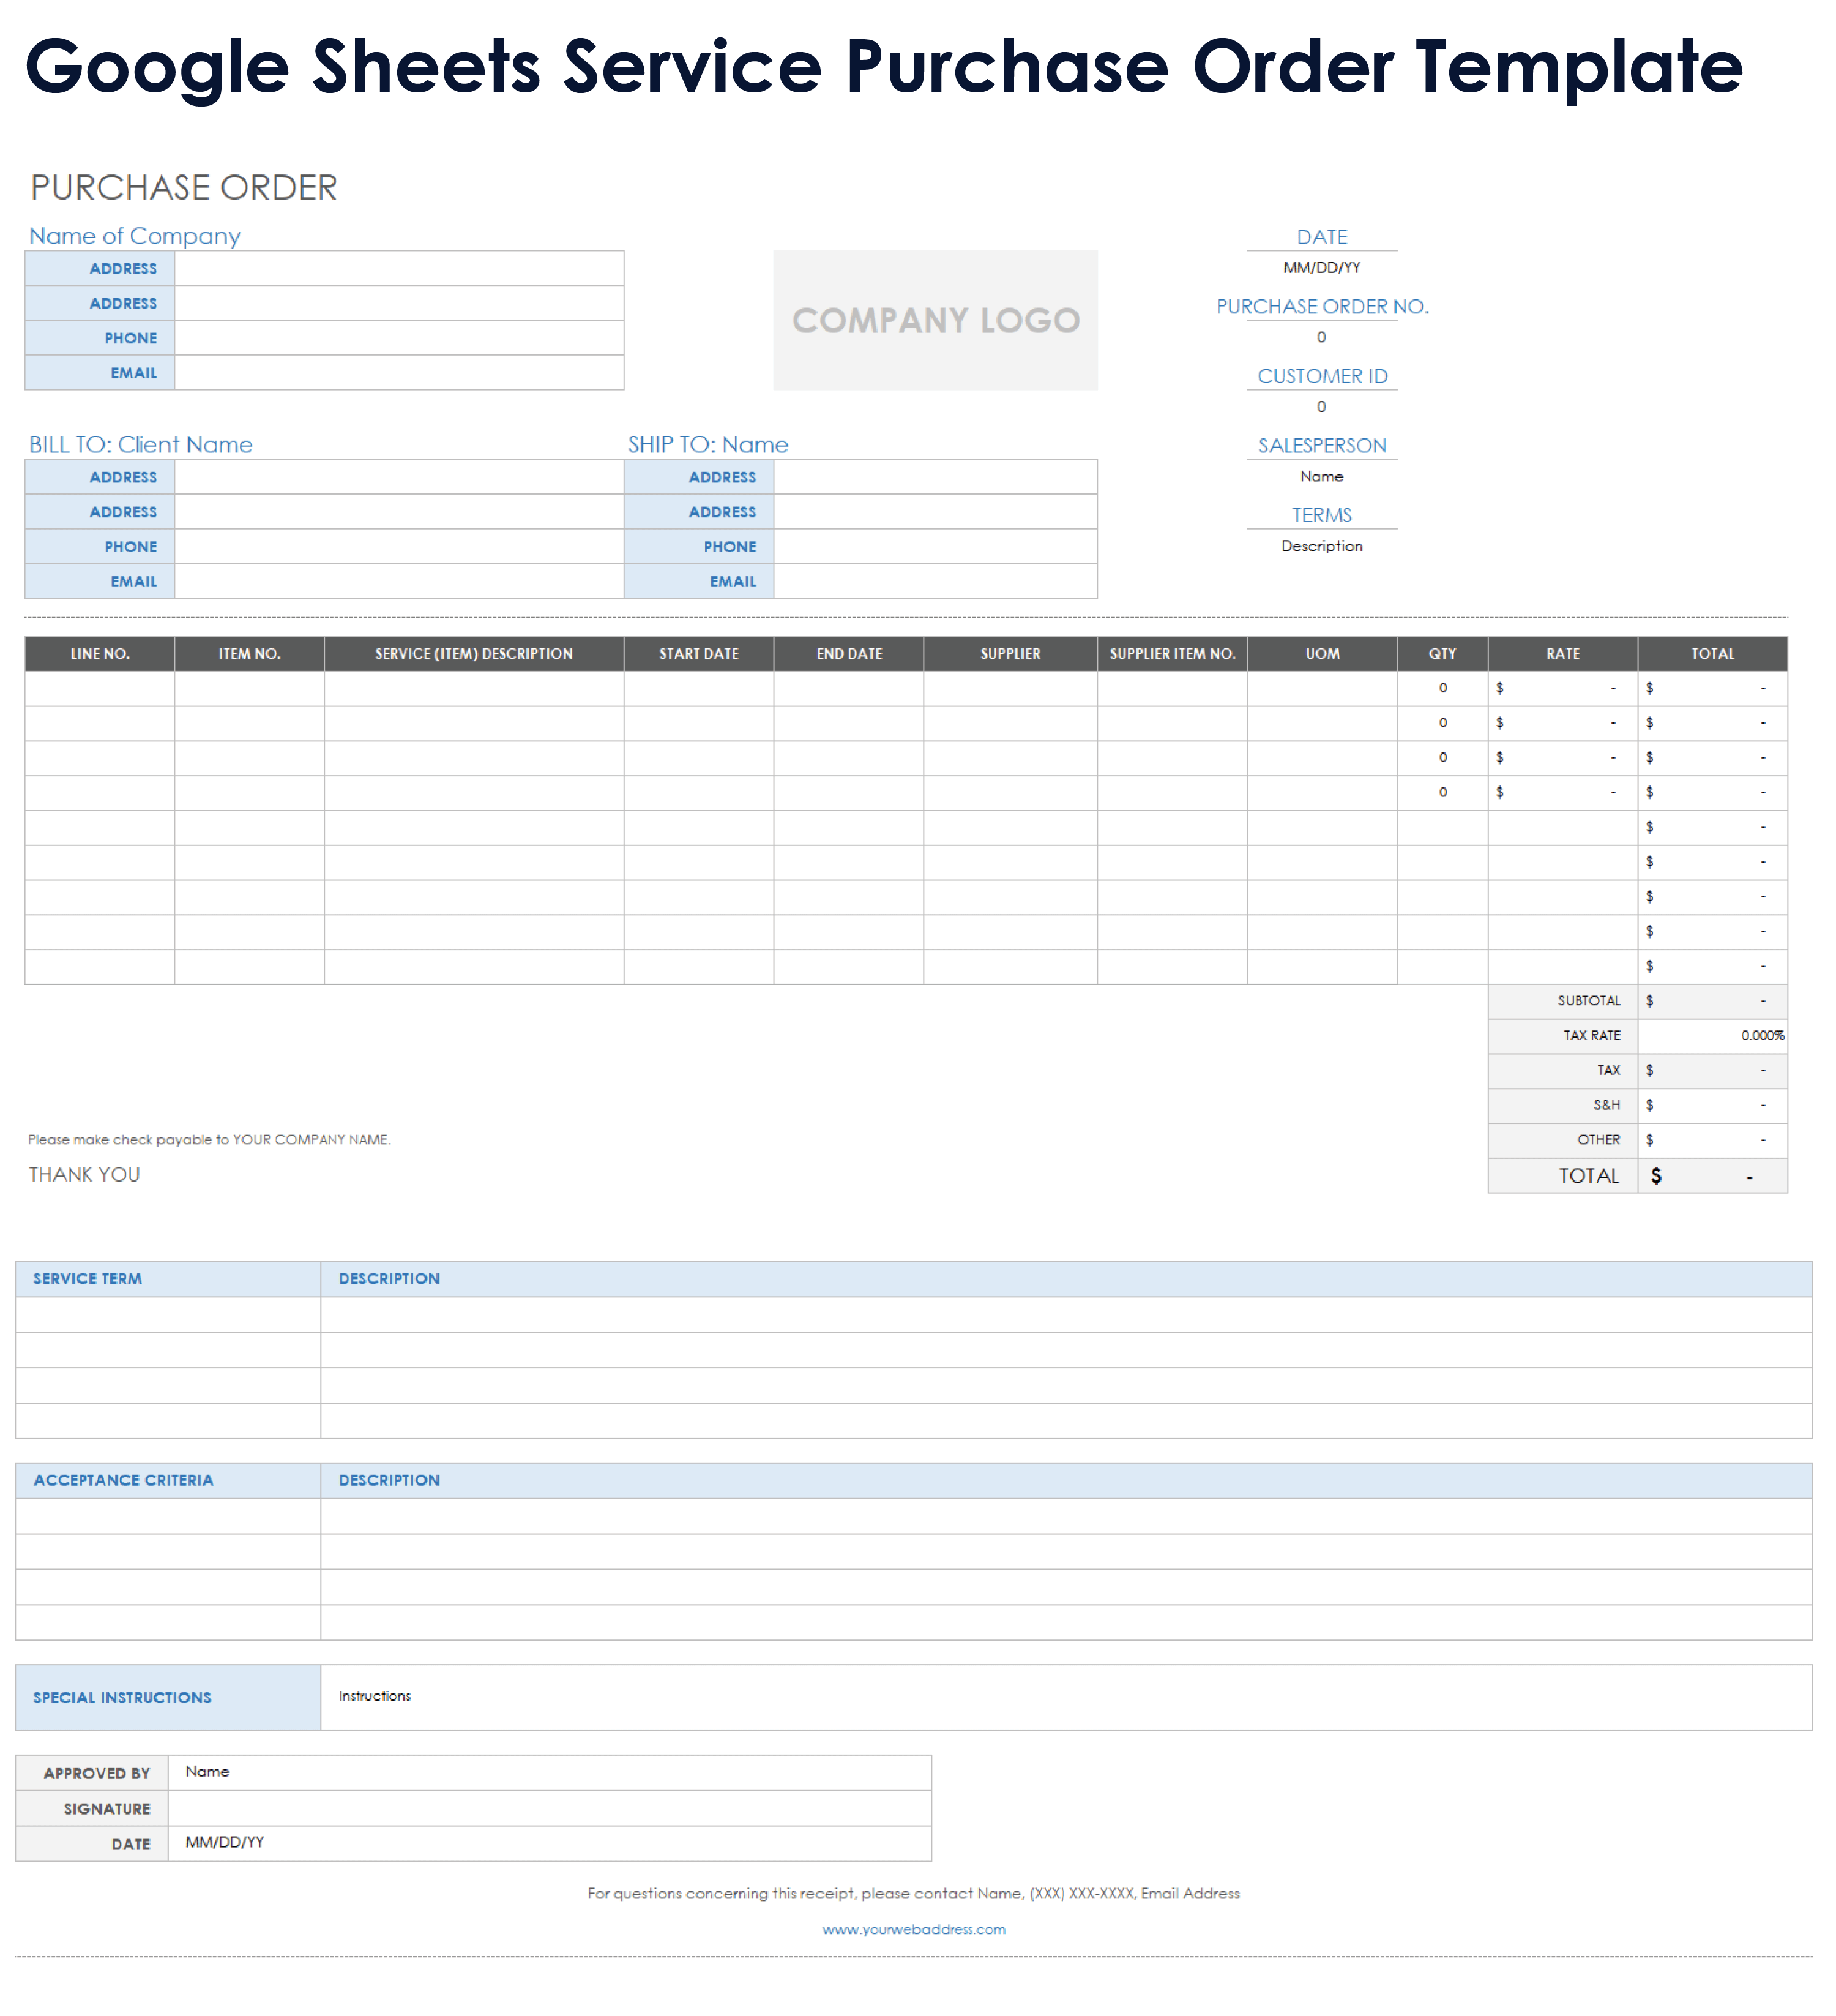The image size is (1836, 2016).
Task: Click the 0.000% tax rate value
Action: (x=1762, y=1036)
